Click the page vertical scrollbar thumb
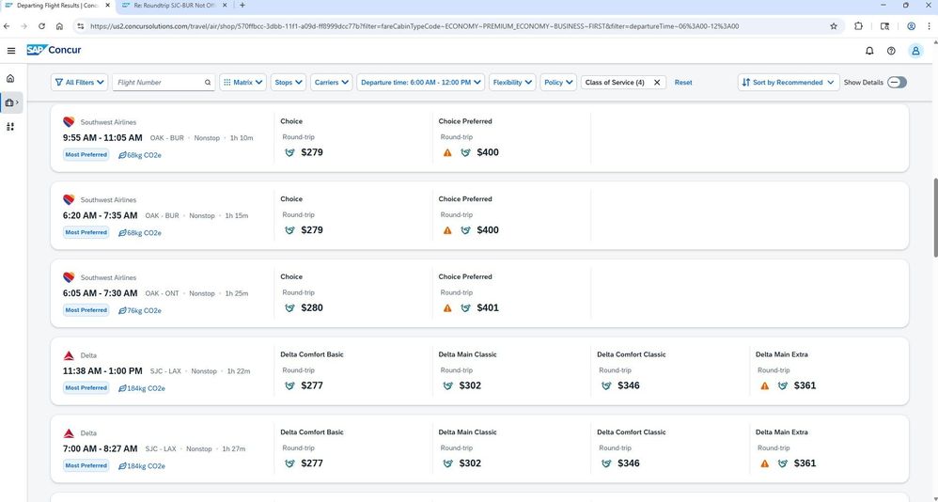Viewport: 938px width, 502px height. pyautogui.click(x=934, y=217)
